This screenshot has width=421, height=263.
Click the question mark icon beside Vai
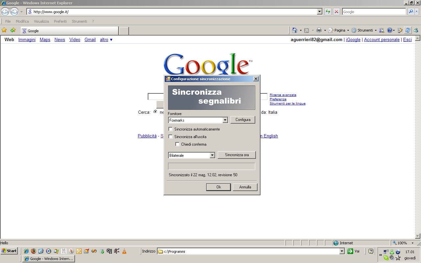371,251
